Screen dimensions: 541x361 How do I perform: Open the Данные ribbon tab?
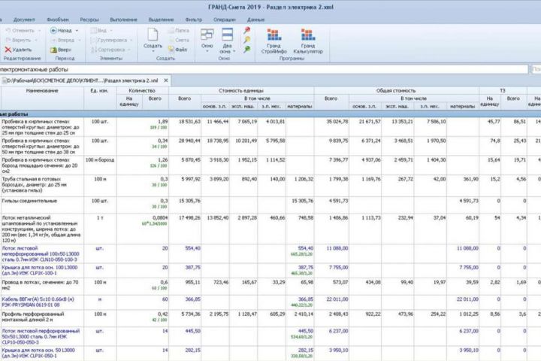coord(255,20)
